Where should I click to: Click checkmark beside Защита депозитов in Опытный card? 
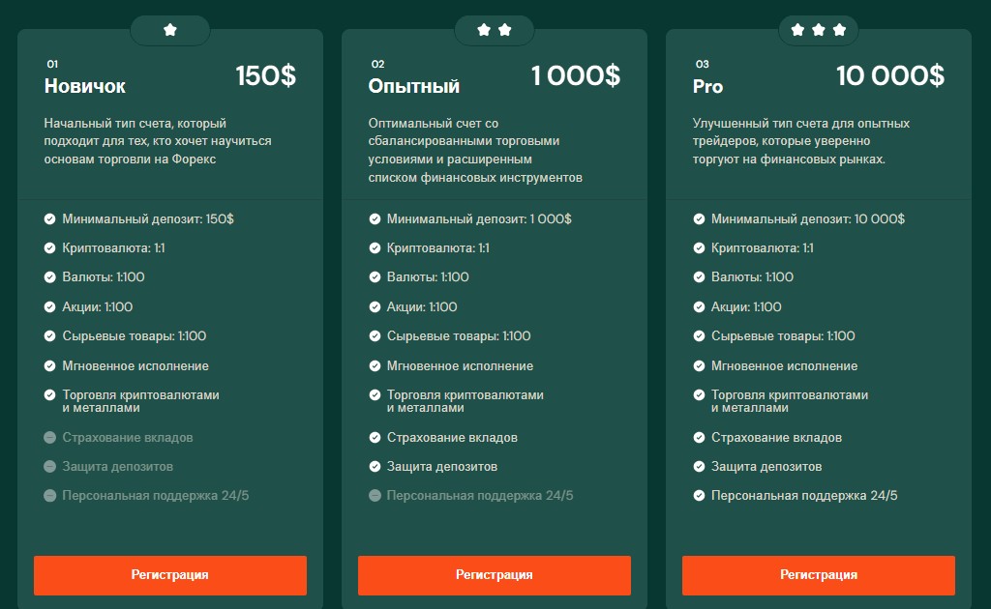click(x=375, y=466)
